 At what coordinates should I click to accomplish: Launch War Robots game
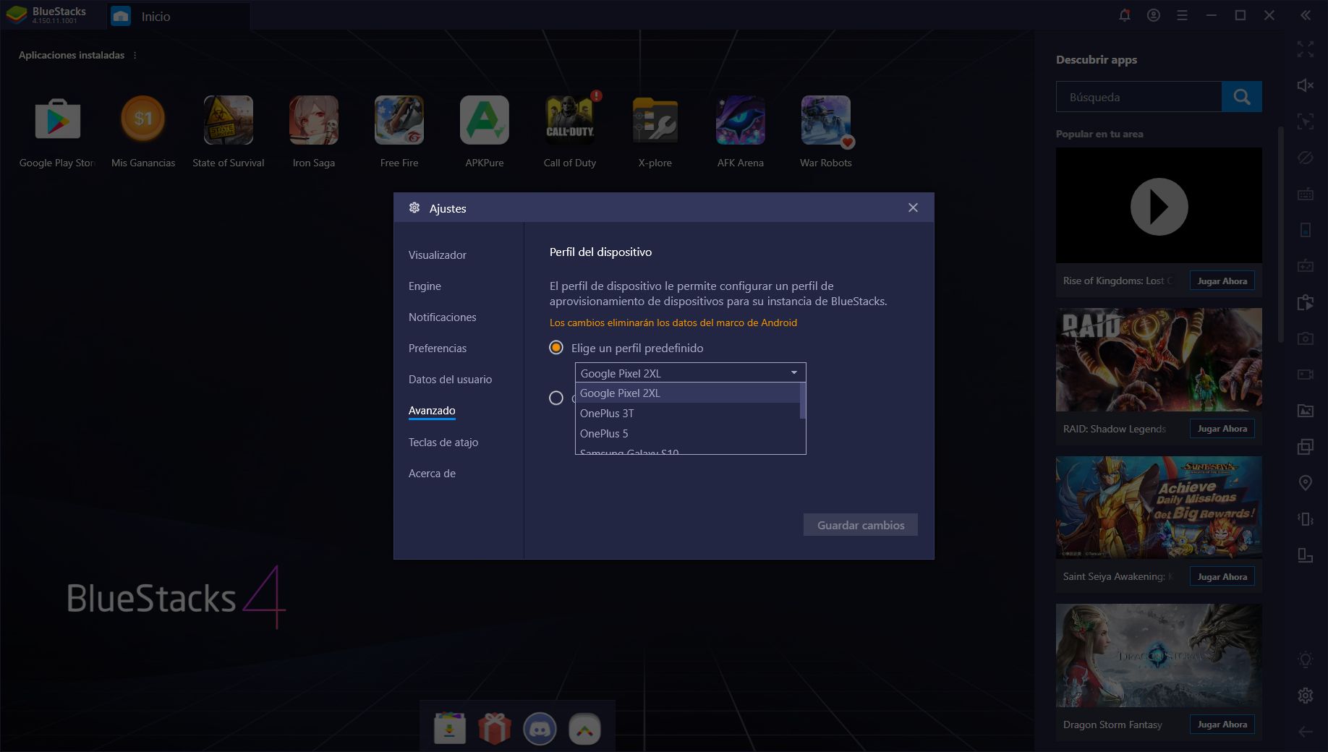coord(826,120)
